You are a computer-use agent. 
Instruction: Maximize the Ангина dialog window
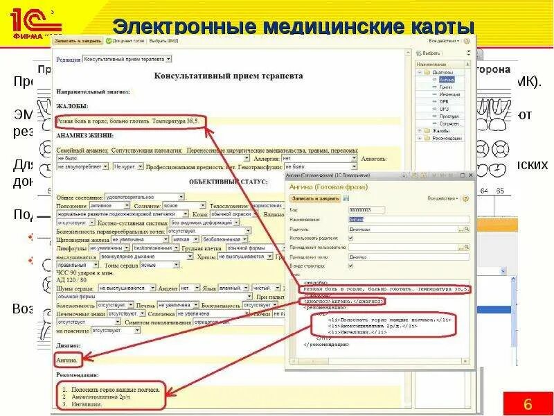[x=463, y=175]
